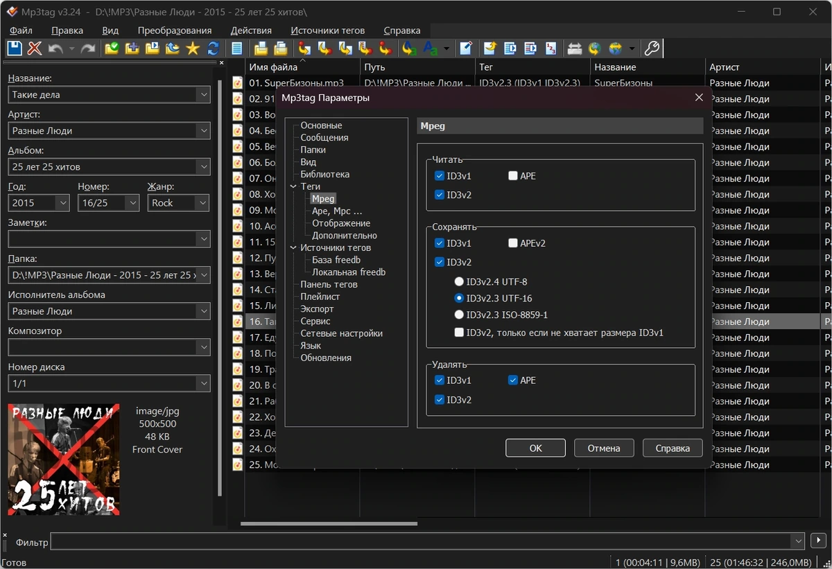832x569 pixels.
Task: Open the Преобразования menu
Action: coord(175,30)
